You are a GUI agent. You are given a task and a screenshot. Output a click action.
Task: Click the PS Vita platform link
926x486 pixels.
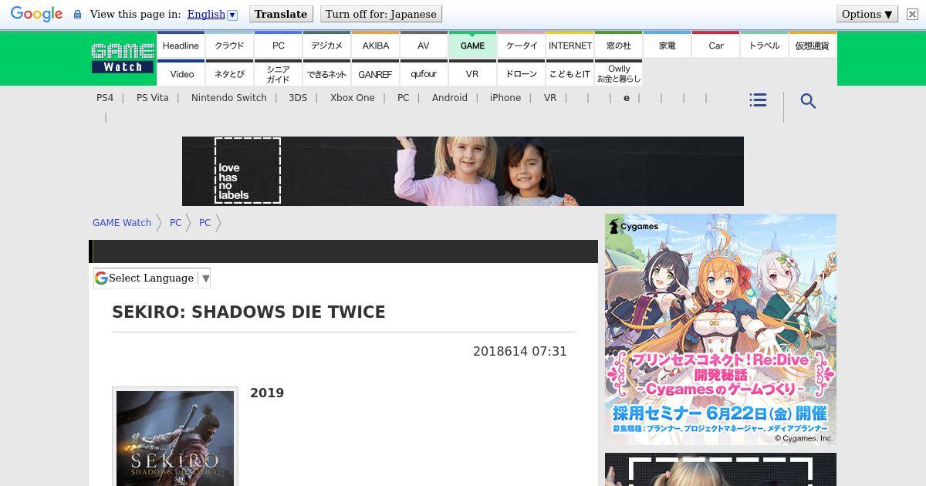[x=152, y=98]
